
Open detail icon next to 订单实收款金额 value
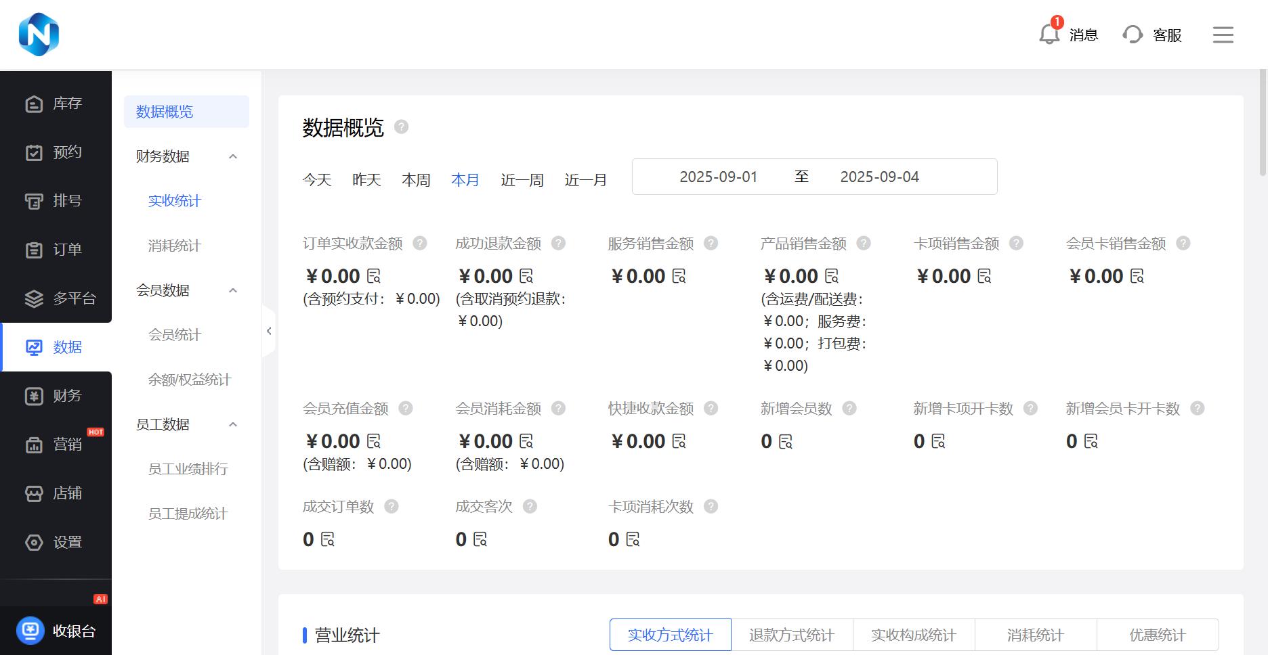374,276
